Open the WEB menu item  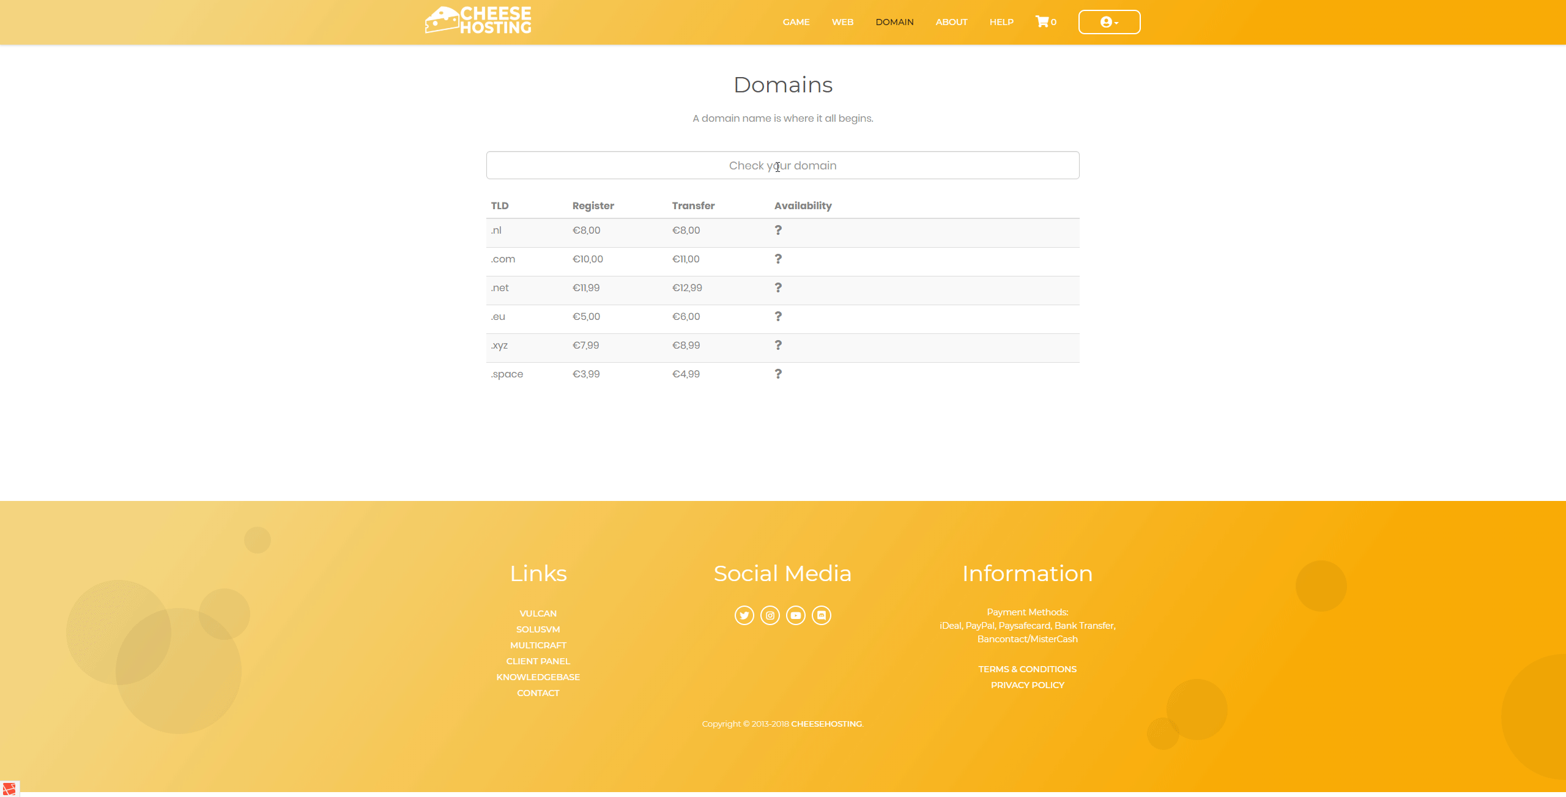[842, 22]
